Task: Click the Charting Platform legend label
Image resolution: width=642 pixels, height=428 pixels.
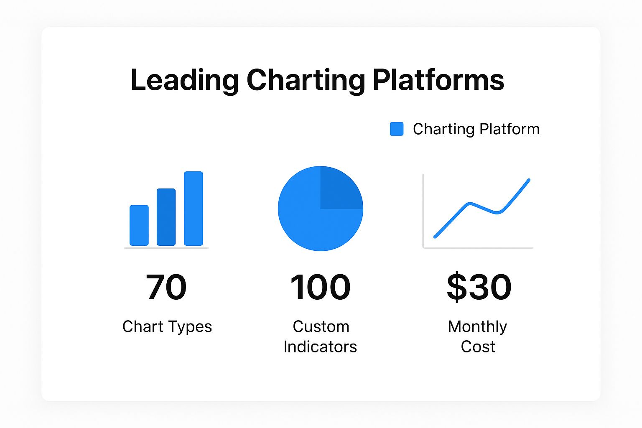Action: pos(476,129)
